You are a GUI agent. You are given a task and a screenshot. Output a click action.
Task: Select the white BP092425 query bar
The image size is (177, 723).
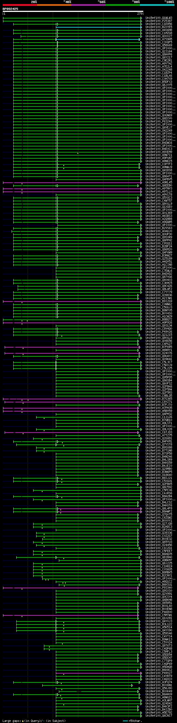pos(73,12)
